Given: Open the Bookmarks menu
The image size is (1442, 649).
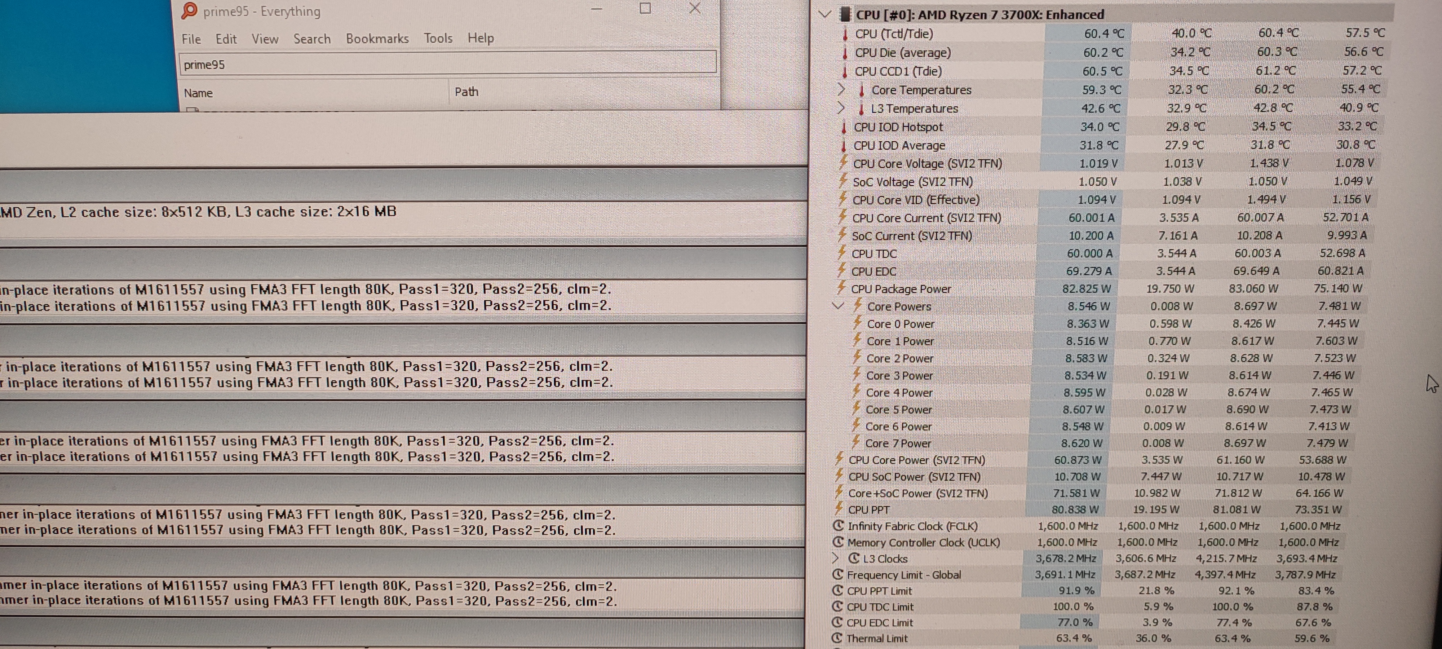Looking at the screenshot, I should [x=377, y=39].
